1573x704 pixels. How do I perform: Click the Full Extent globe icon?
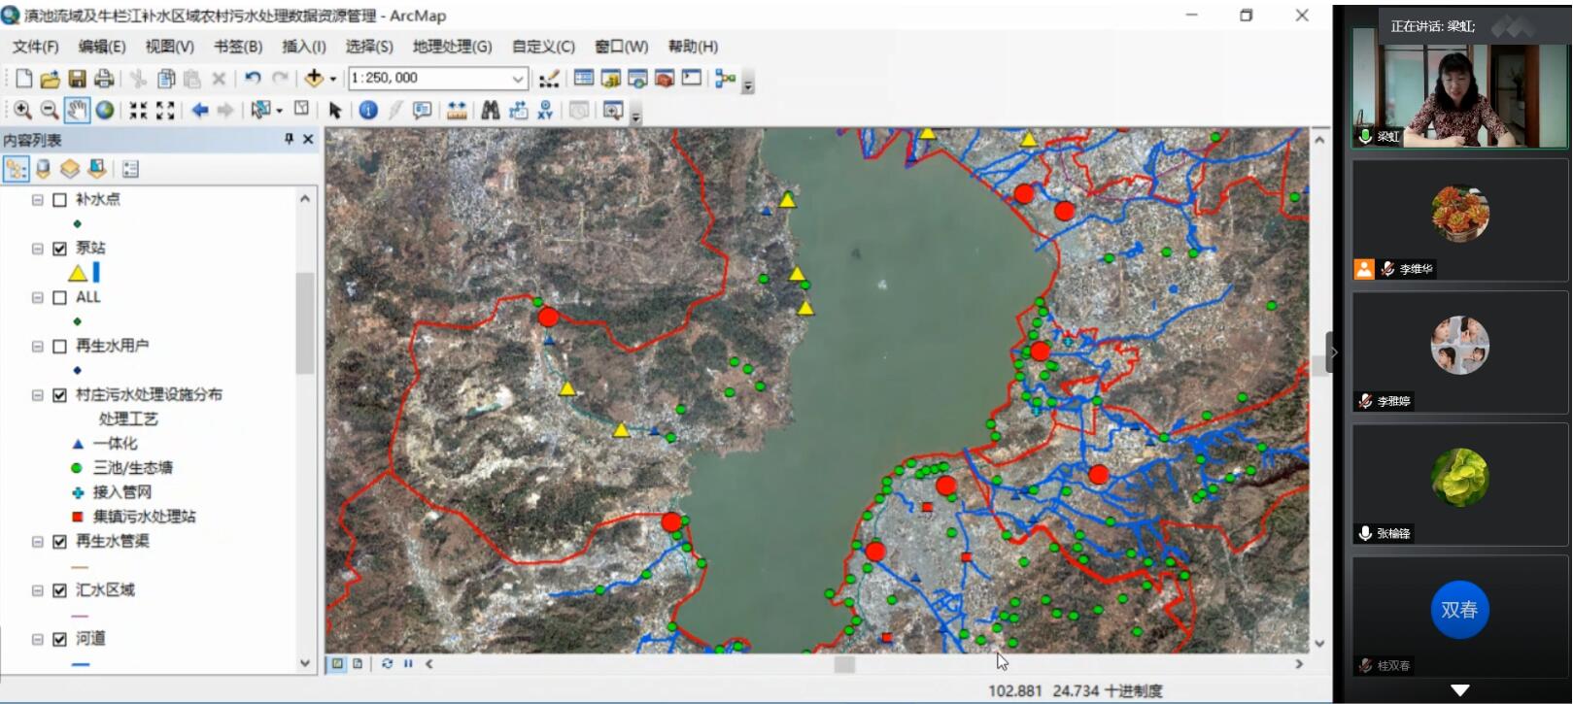[x=104, y=111]
